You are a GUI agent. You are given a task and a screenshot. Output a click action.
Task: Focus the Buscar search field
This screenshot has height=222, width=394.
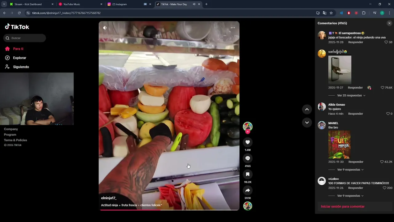(25, 38)
